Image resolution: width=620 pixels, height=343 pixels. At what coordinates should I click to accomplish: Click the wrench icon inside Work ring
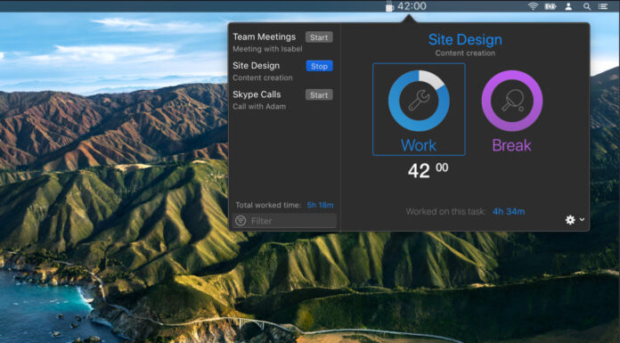(419, 101)
